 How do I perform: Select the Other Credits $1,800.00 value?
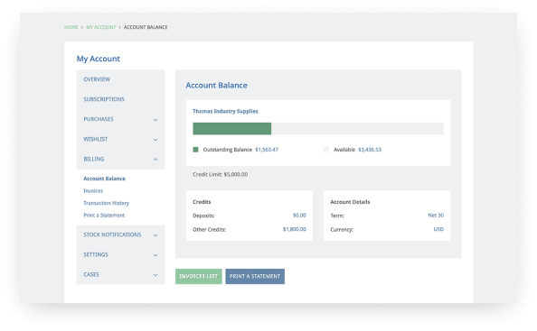295,229
